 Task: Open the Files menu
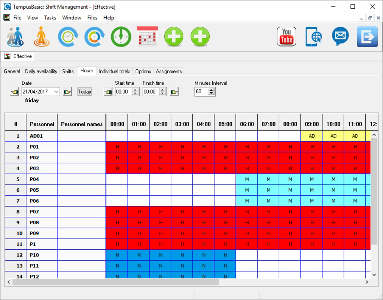pos(92,18)
